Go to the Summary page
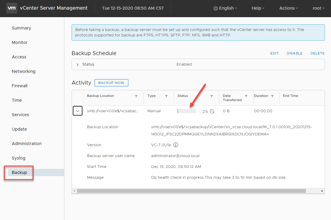The width and height of the screenshot is (331, 220). (21, 28)
